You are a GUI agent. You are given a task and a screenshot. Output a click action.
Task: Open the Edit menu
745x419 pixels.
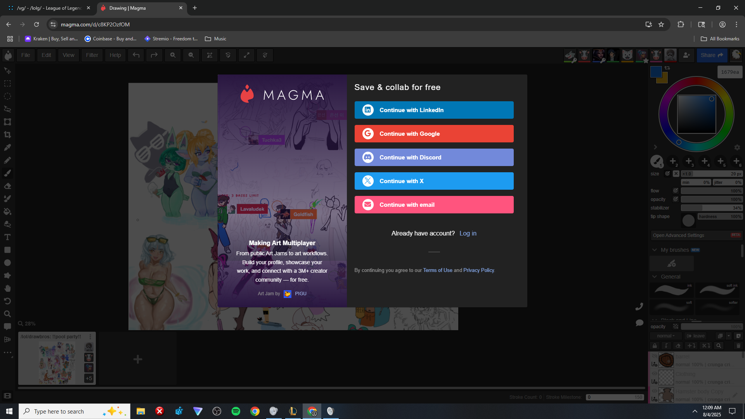tap(46, 55)
